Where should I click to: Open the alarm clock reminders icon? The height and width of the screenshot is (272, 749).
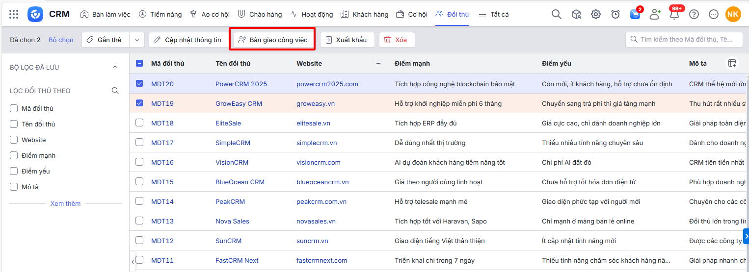[615, 14]
